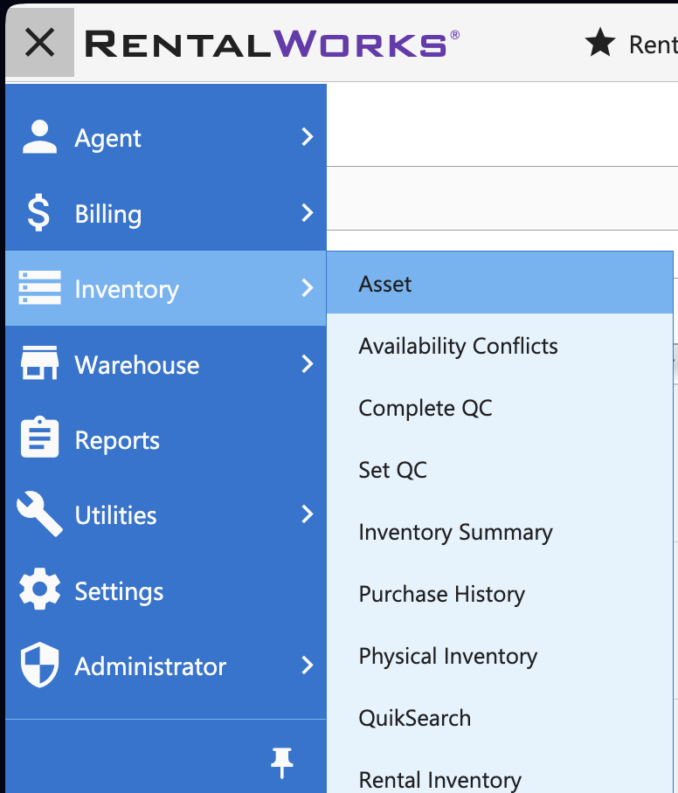Click the RentalWorks logo

273,44
